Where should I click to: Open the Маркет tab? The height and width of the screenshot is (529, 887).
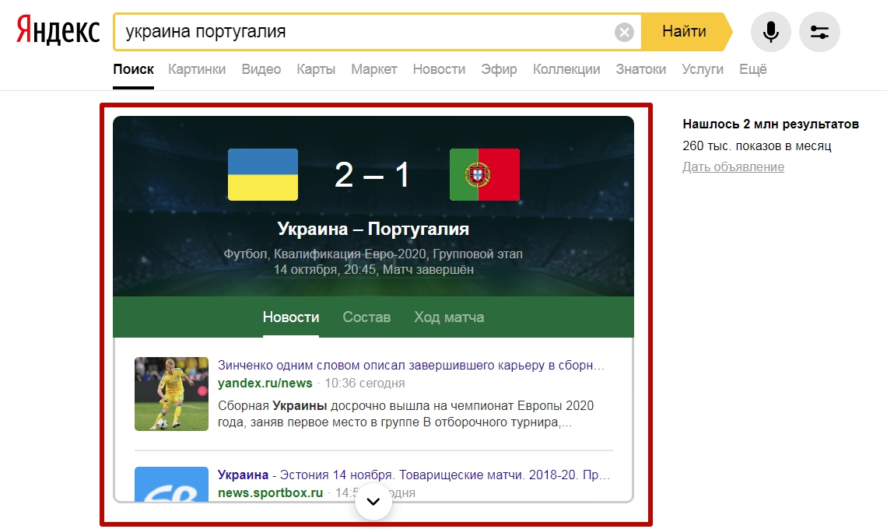(x=374, y=69)
